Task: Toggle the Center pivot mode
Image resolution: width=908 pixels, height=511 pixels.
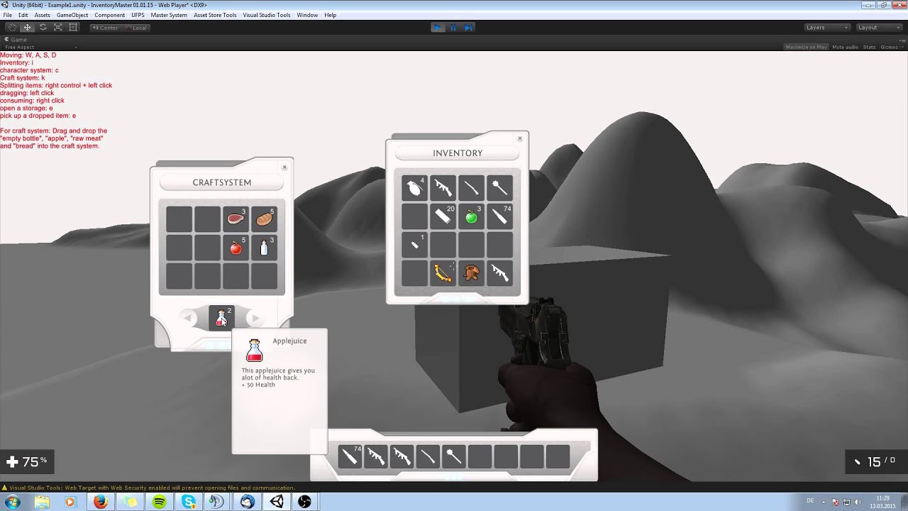Action: tap(106, 28)
